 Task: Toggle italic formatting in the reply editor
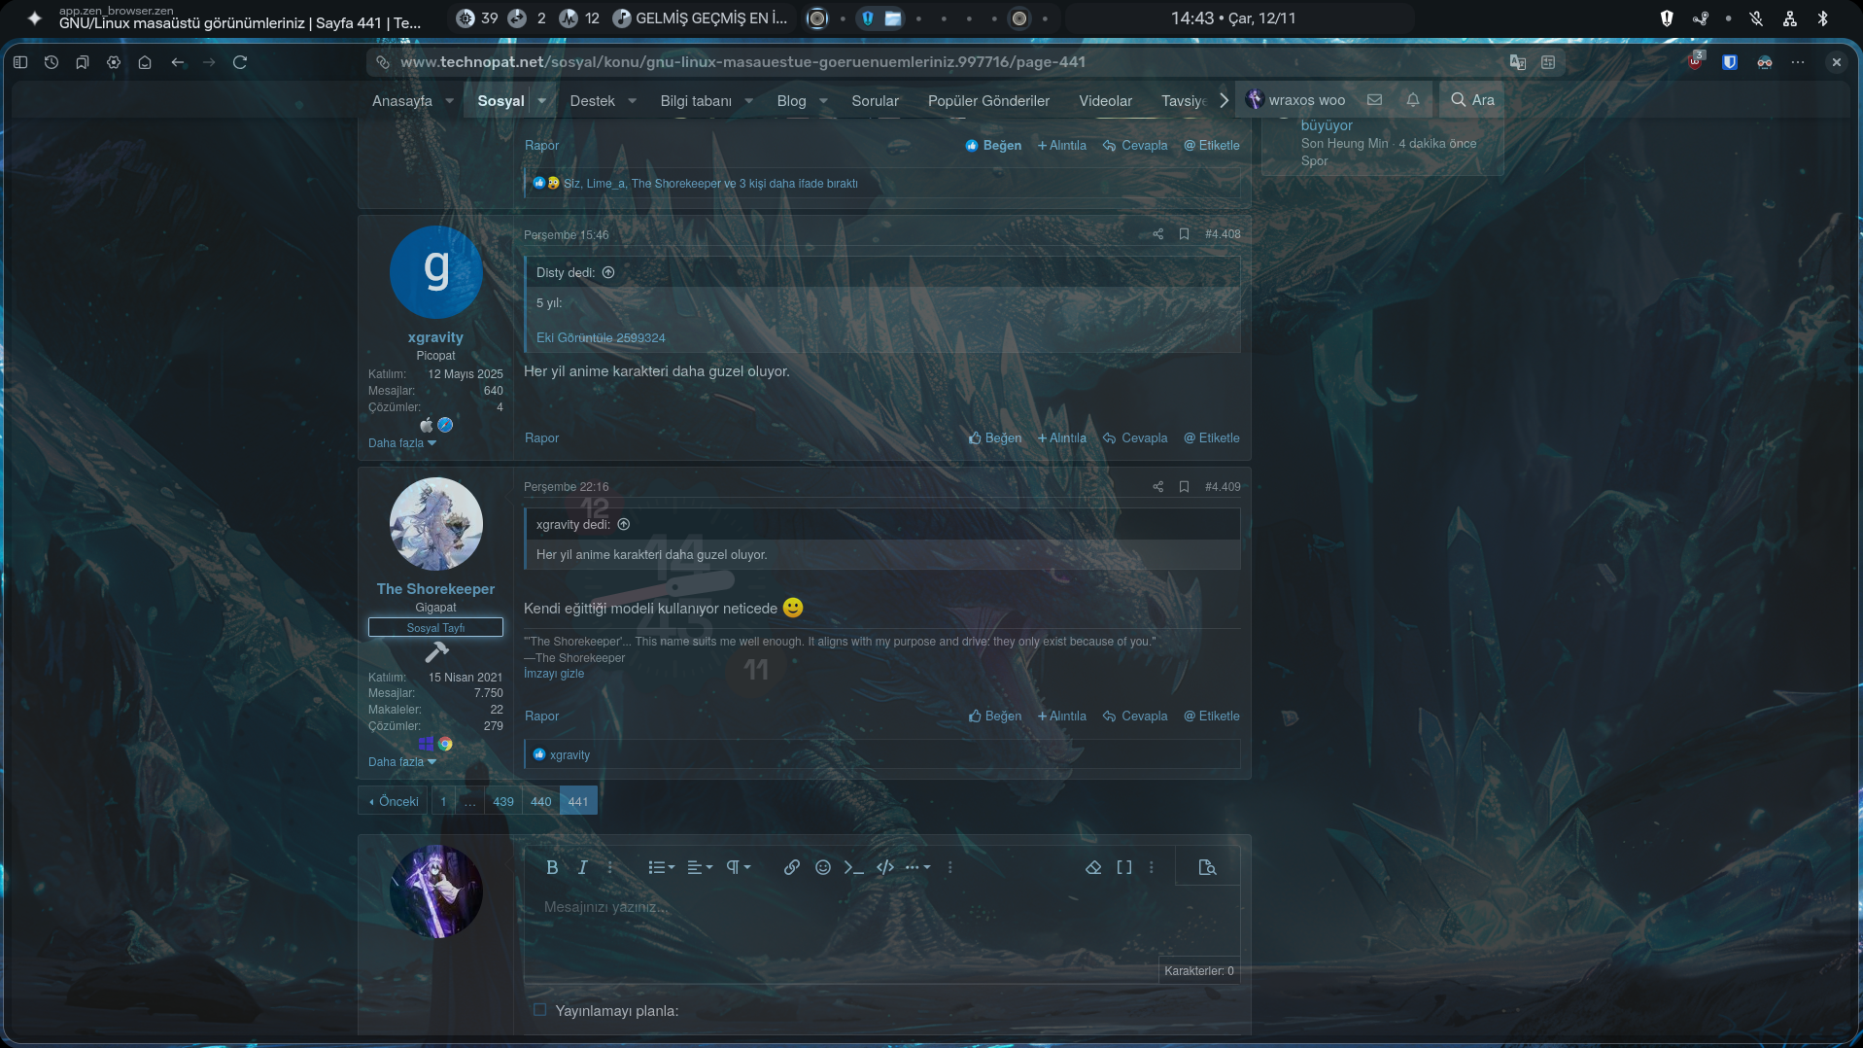coord(582,867)
